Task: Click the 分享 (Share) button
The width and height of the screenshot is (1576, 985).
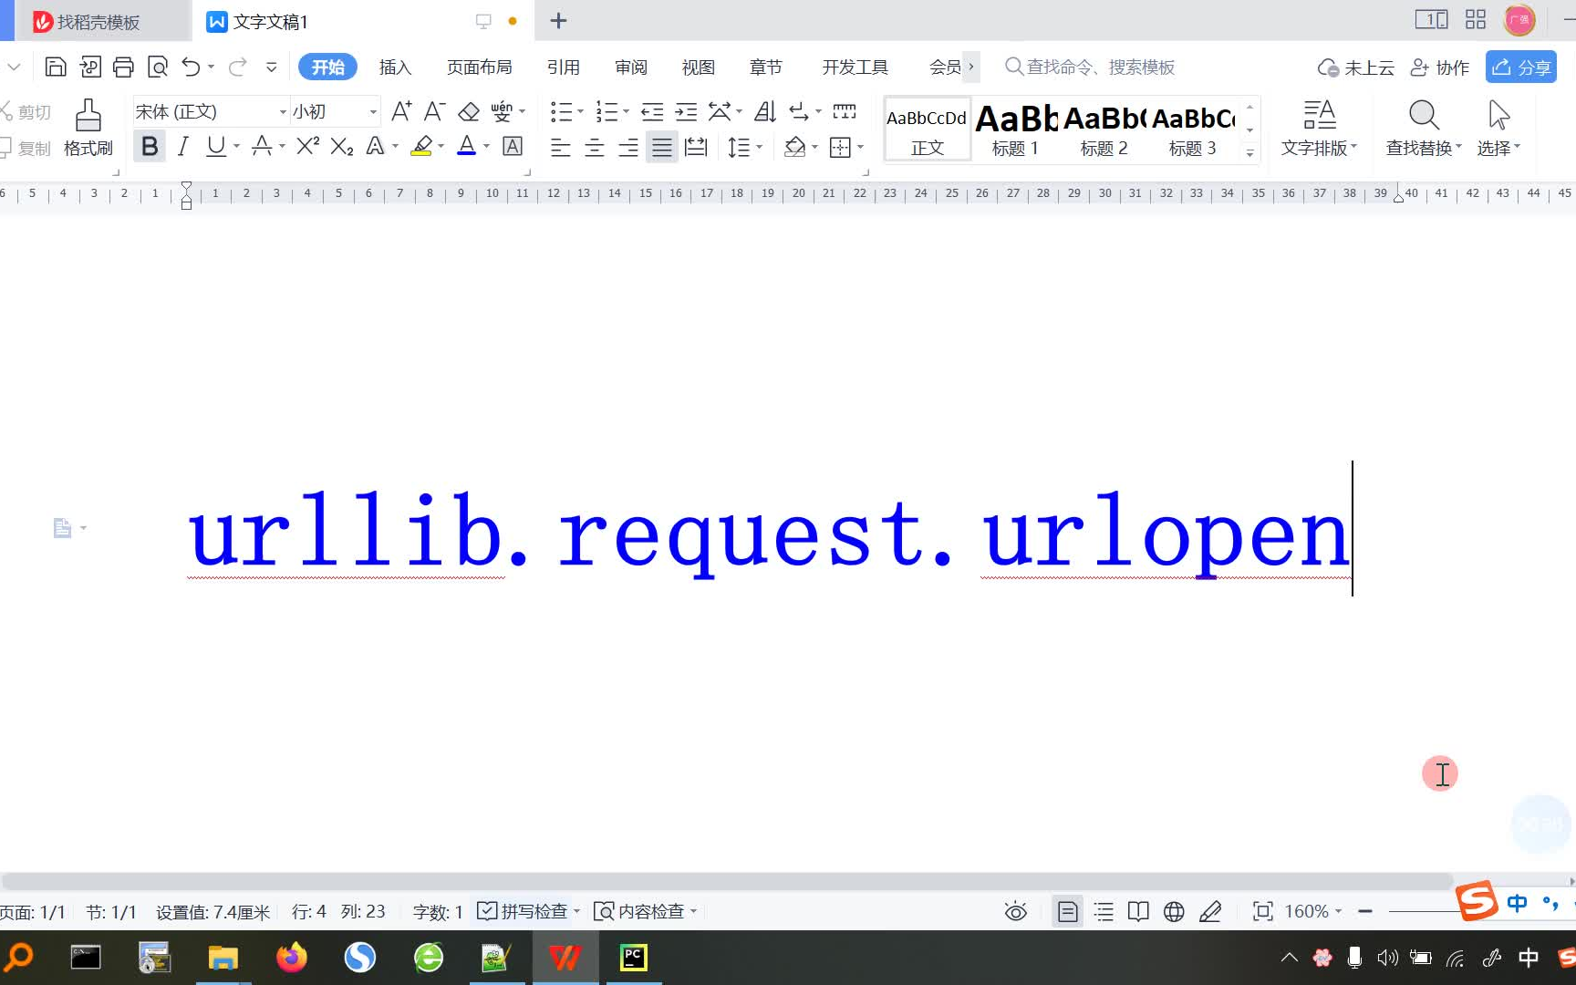Action: pos(1520,67)
